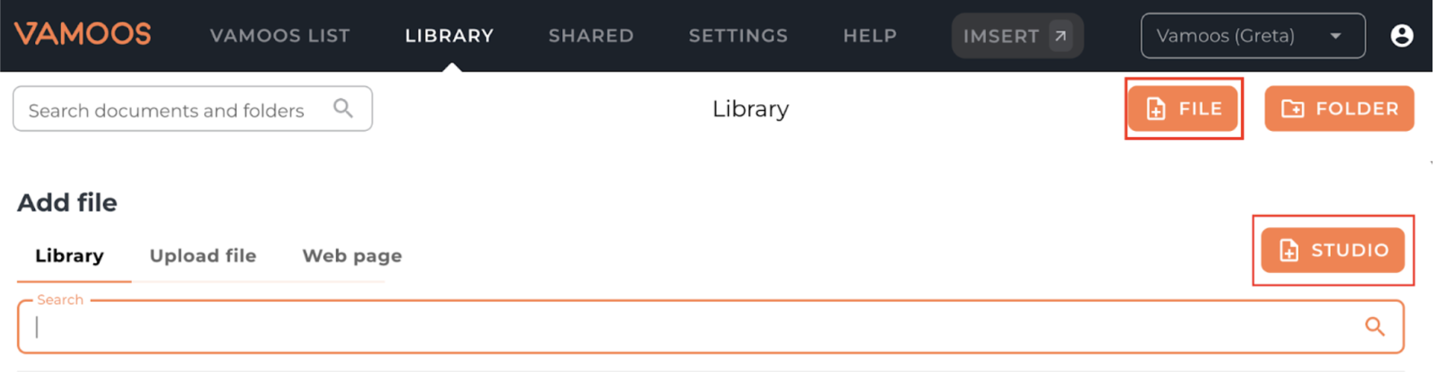Switch to the Web page tab
This screenshot has width=1434, height=372.
click(352, 256)
